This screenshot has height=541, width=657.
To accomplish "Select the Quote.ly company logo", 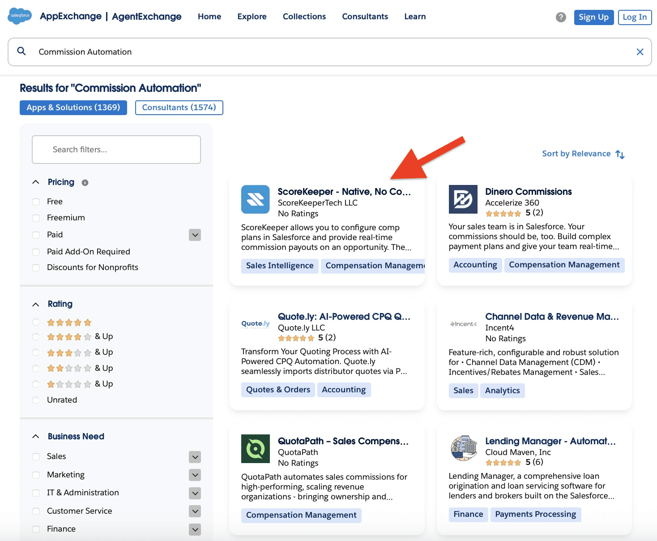I will [255, 324].
